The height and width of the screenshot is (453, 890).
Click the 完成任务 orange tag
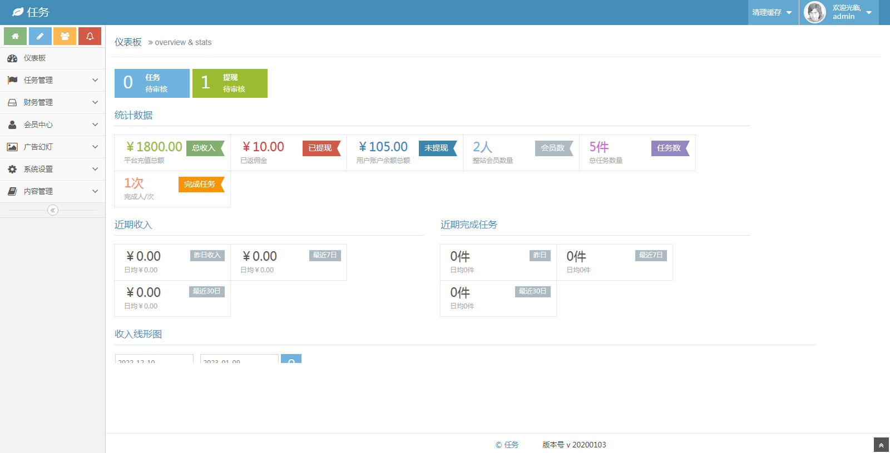pos(201,184)
